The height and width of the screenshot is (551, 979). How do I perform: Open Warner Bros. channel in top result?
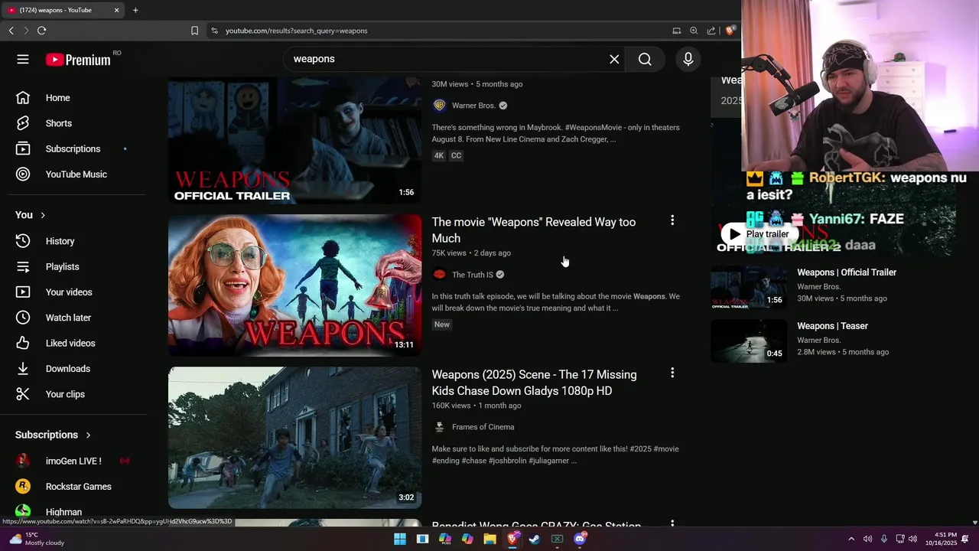point(473,106)
